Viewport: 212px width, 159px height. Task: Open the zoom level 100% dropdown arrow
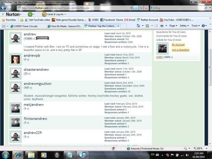(x=207, y=148)
